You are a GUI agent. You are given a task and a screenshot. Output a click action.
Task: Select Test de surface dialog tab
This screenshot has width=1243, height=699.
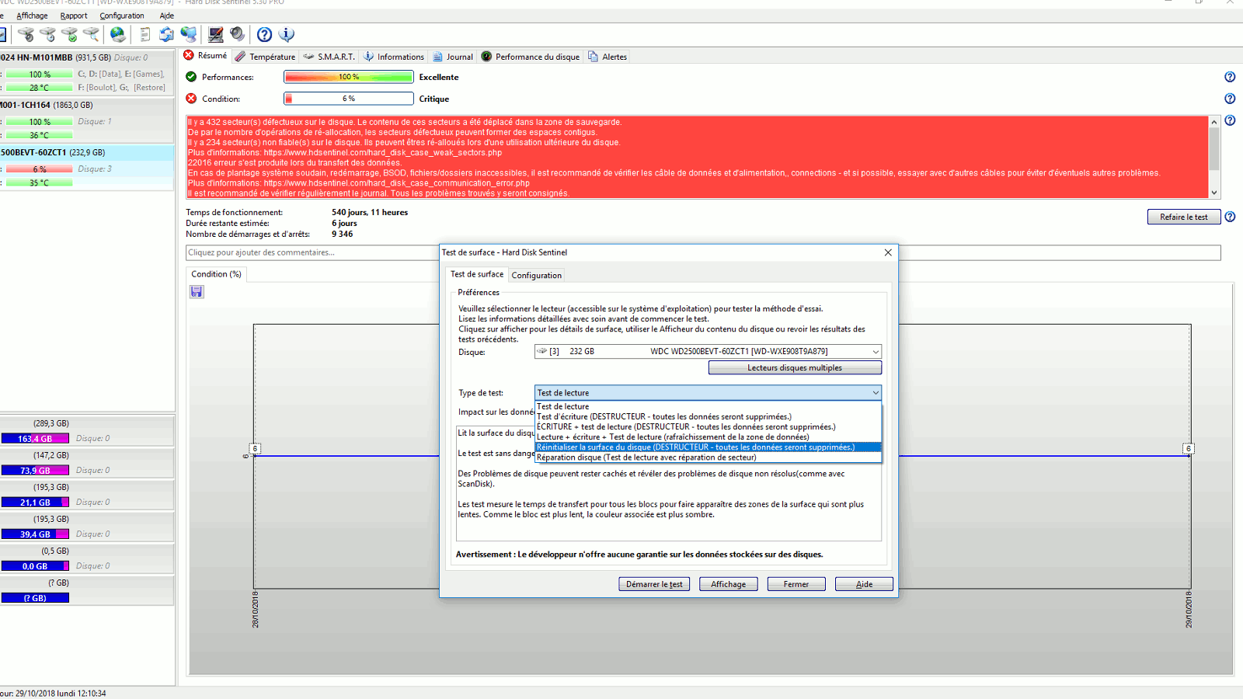477,274
